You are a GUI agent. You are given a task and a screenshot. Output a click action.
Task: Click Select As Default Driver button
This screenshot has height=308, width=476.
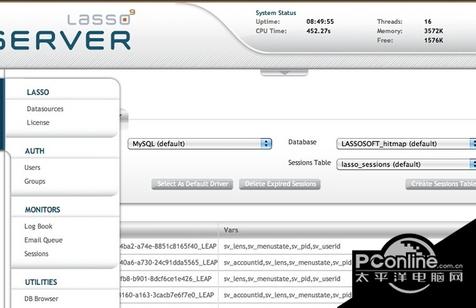[192, 184]
